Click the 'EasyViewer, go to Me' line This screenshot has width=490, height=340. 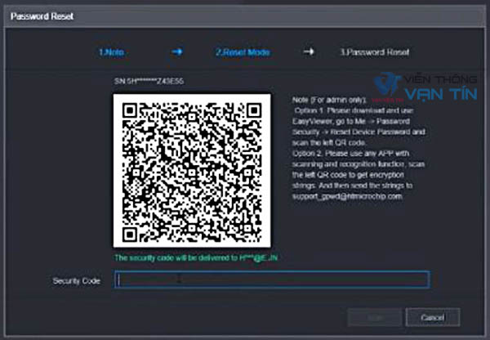click(x=351, y=121)
